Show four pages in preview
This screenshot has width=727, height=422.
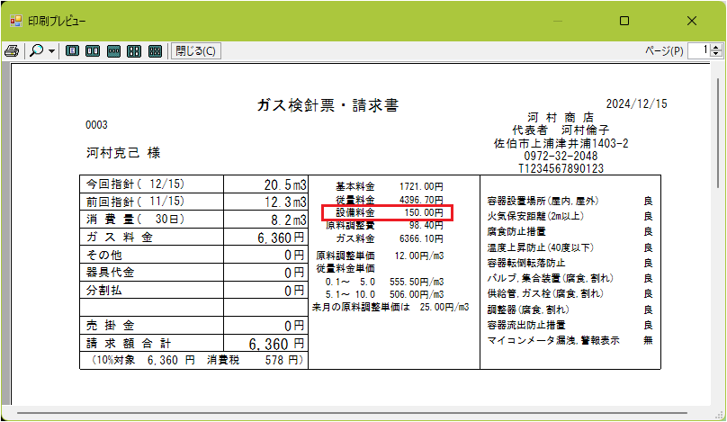[134, 51]
